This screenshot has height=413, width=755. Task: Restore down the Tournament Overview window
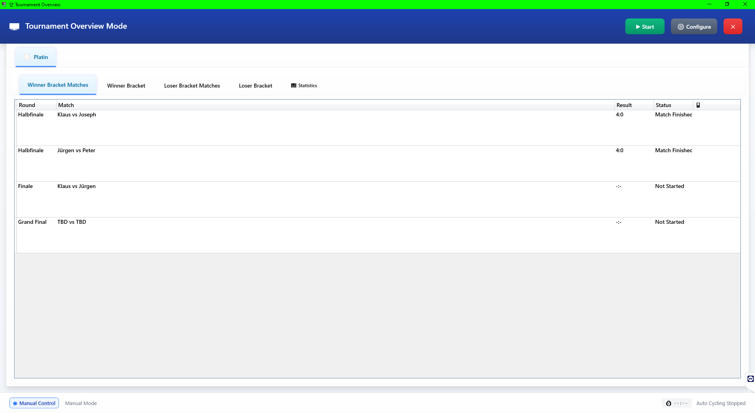(x=727, y=4)
